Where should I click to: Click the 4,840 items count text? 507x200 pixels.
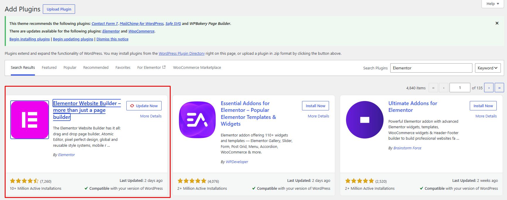point(416,88)
